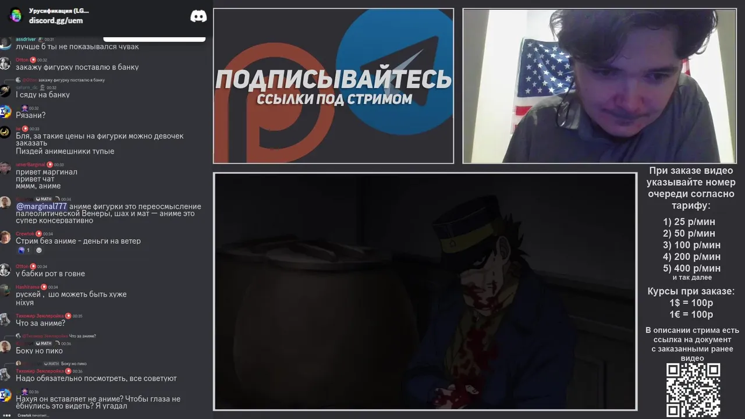The width and height of the screenshot is (745, 419).
Task: Click the red badge next to iw's name
Action: 25,129
